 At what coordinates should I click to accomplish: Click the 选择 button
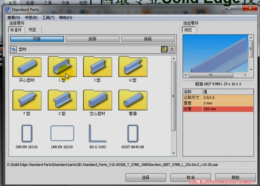pos(145,178)
